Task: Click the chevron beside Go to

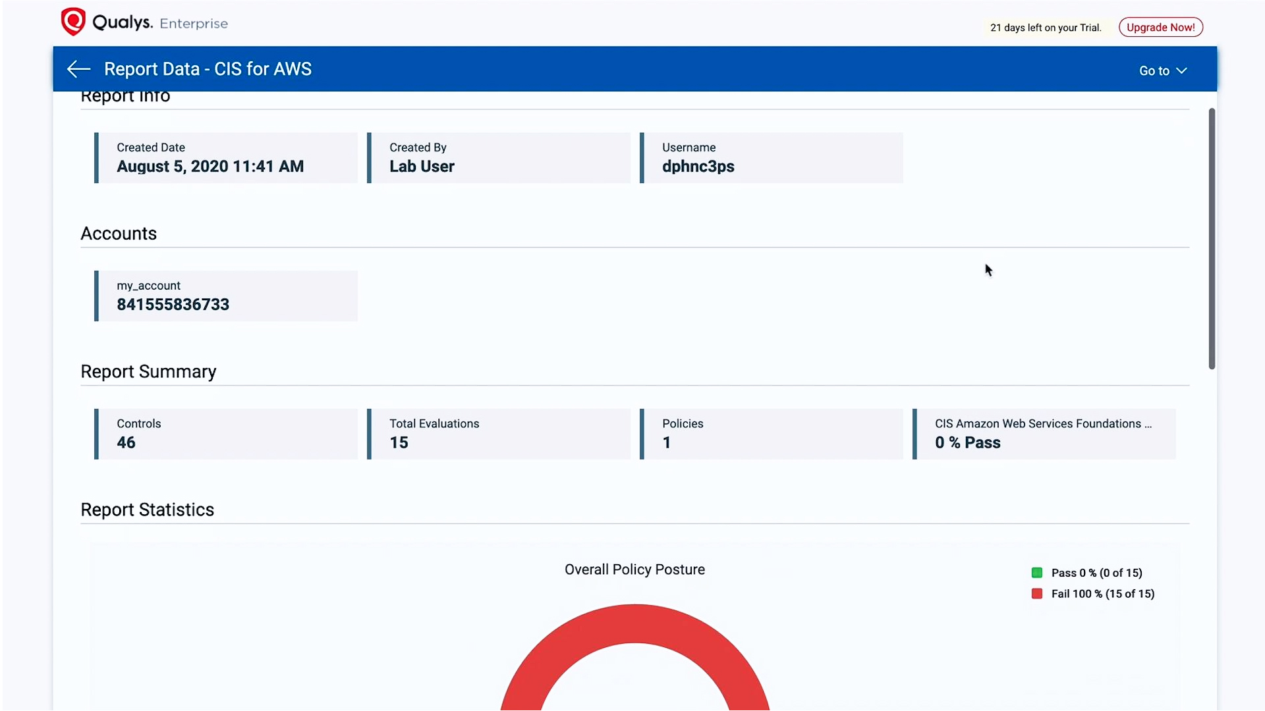Action: [x=1181, y=70]
